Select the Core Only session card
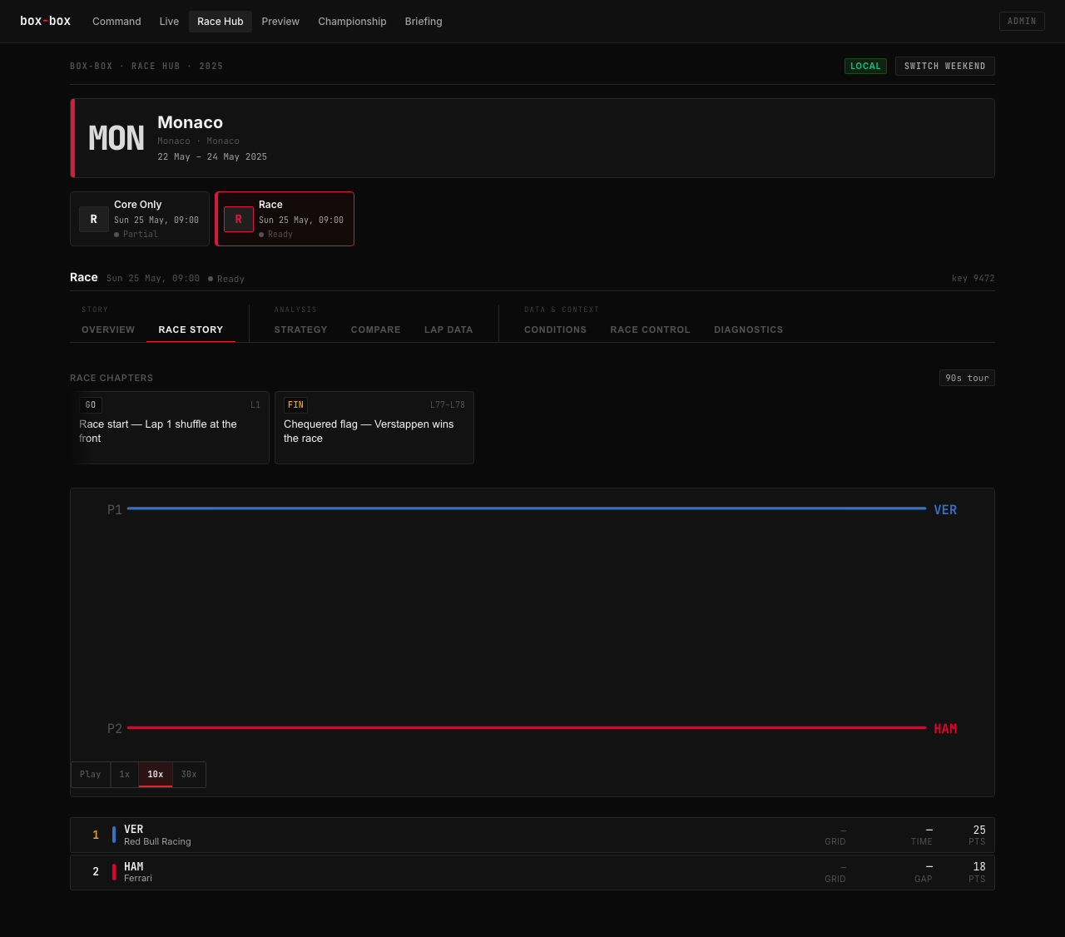This screenshot has width=1065, height=937. coord(140,219)
